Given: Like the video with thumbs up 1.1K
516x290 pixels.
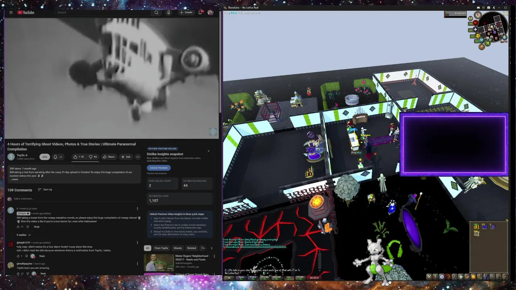Looking at the screenshot, I should pyautogui.click(x=79, y=157).
